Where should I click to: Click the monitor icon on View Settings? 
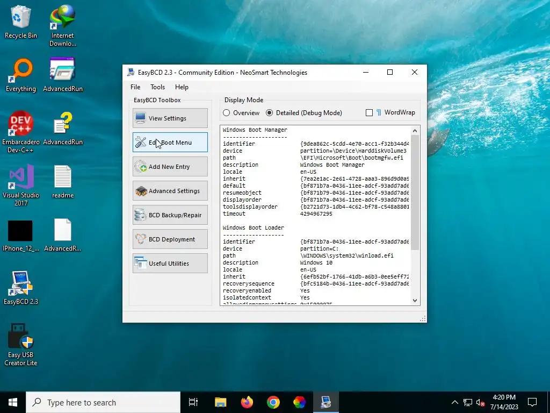tap(141, 118)
